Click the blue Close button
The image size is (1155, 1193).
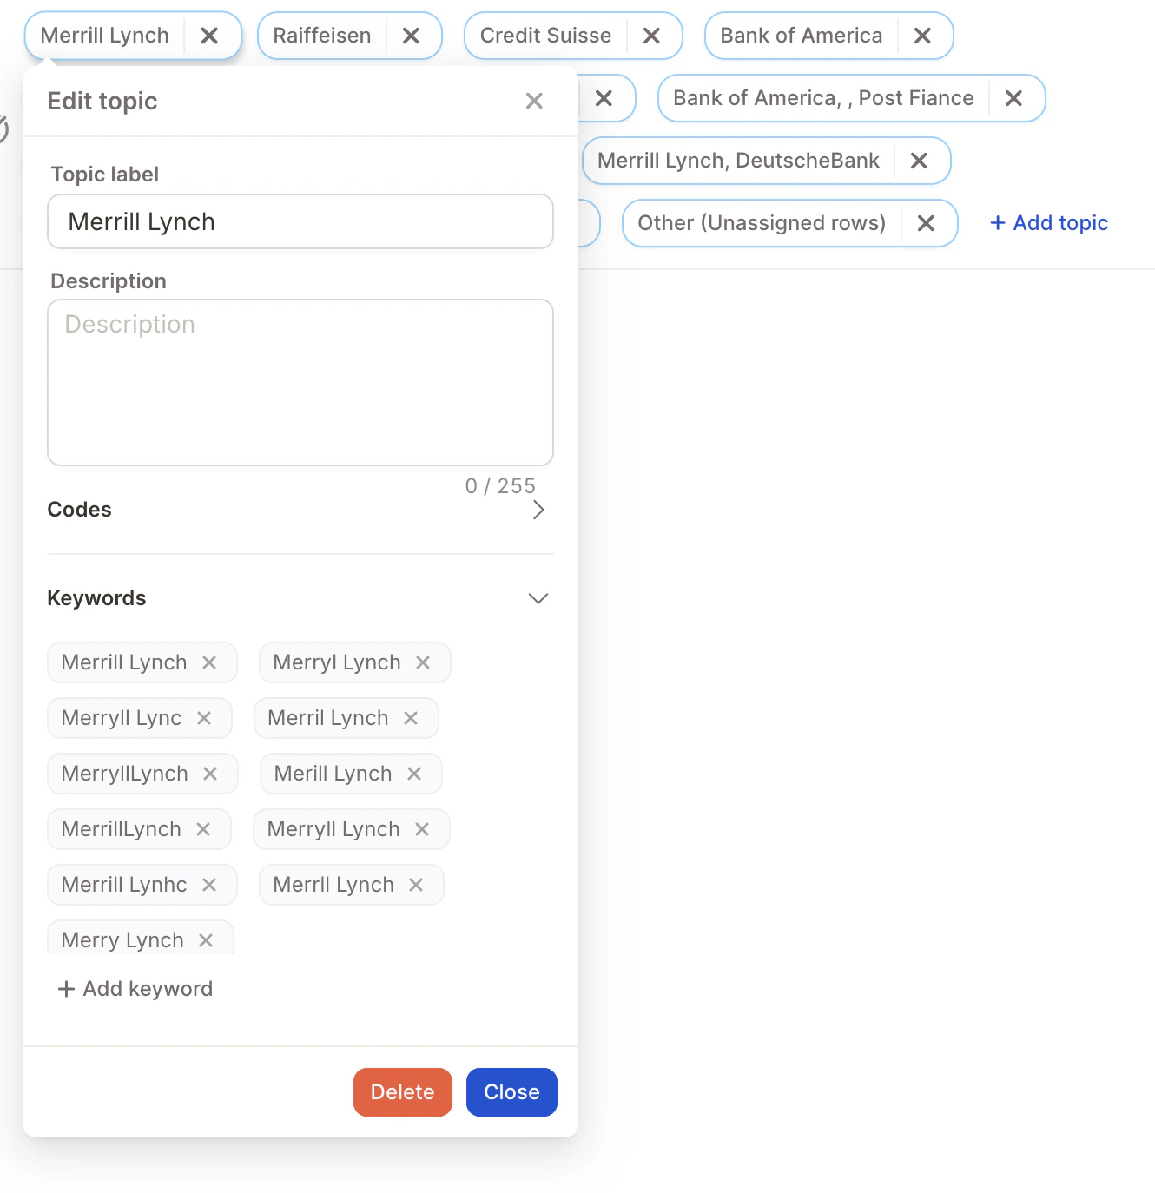pyautogui.click(x=511, y=1092)
